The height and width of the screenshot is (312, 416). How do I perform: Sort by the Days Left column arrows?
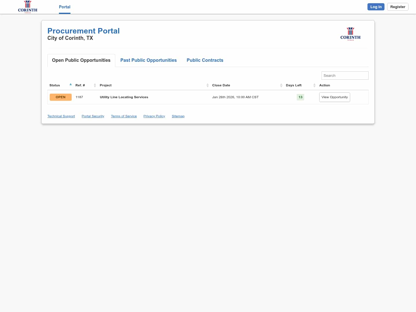pyautogui.click(x=314, y=85)
